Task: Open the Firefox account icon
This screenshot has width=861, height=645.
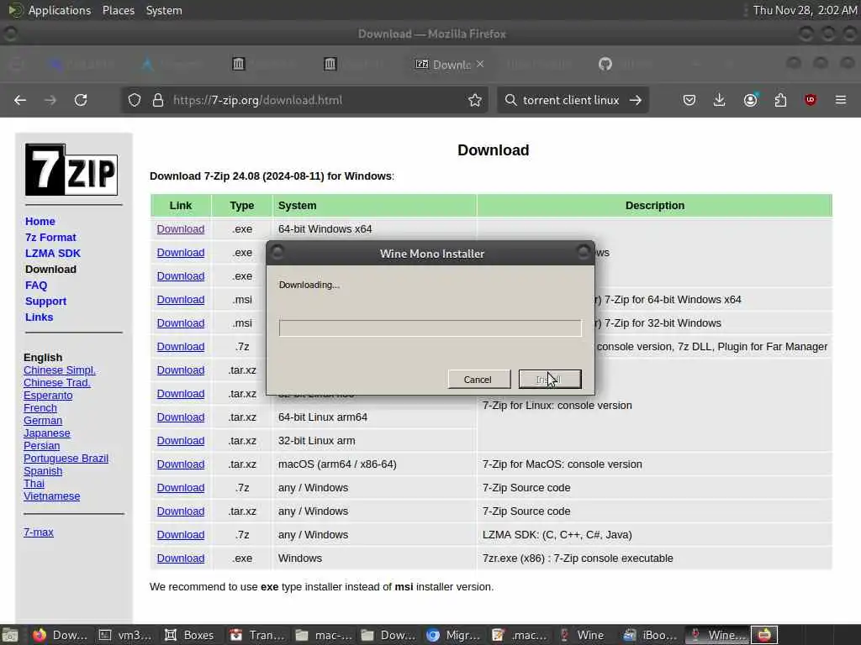Action: pyautogui.click(x=750, y=101)
